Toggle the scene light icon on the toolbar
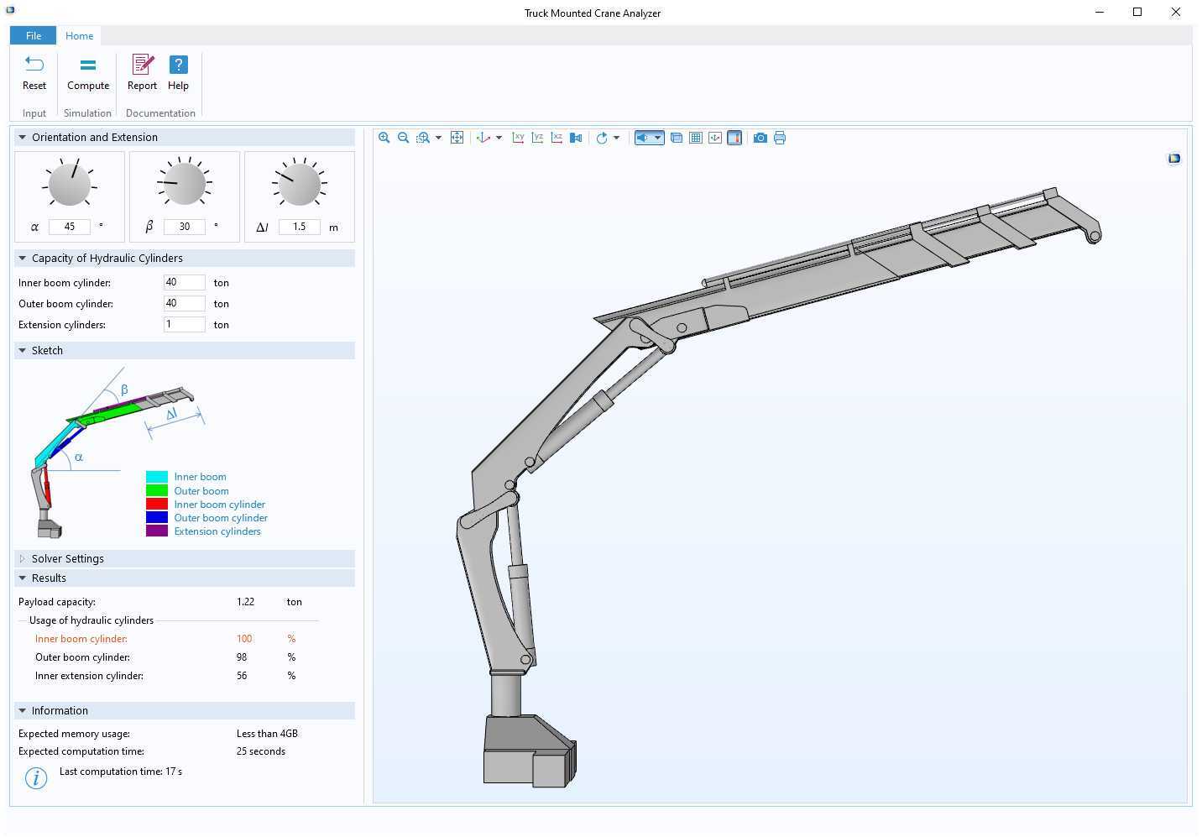This screenshot has width=1202, height=837. [643, 138]
